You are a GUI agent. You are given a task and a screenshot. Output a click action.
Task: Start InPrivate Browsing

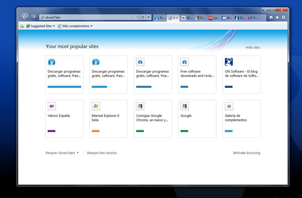pos(247,153)
